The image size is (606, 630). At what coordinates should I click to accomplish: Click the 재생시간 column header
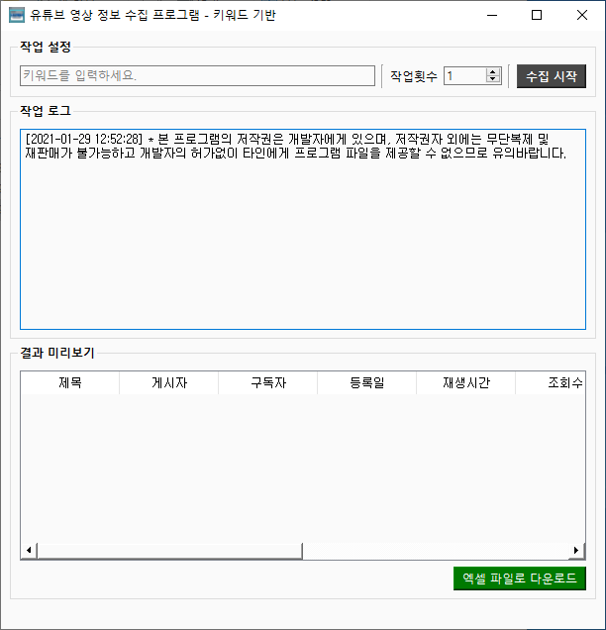tap(466, 383)
